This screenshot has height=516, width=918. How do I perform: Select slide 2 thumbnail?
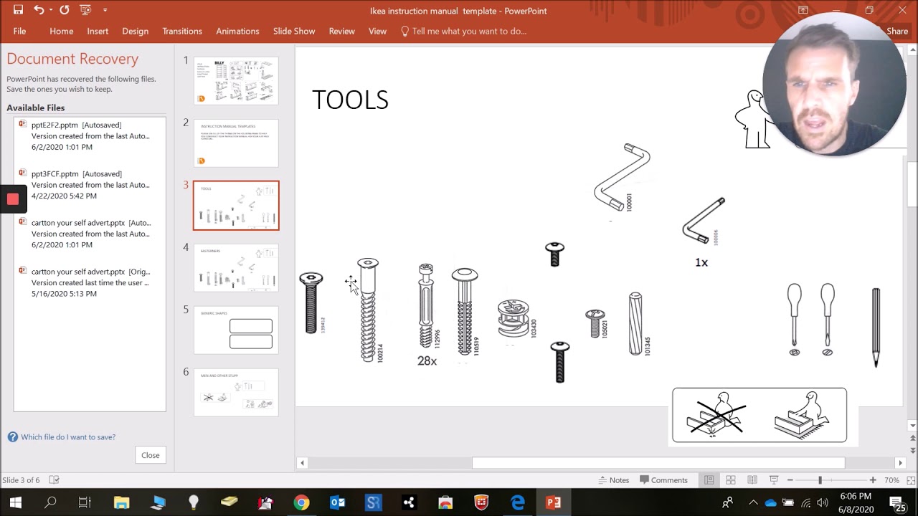[236, 143]
